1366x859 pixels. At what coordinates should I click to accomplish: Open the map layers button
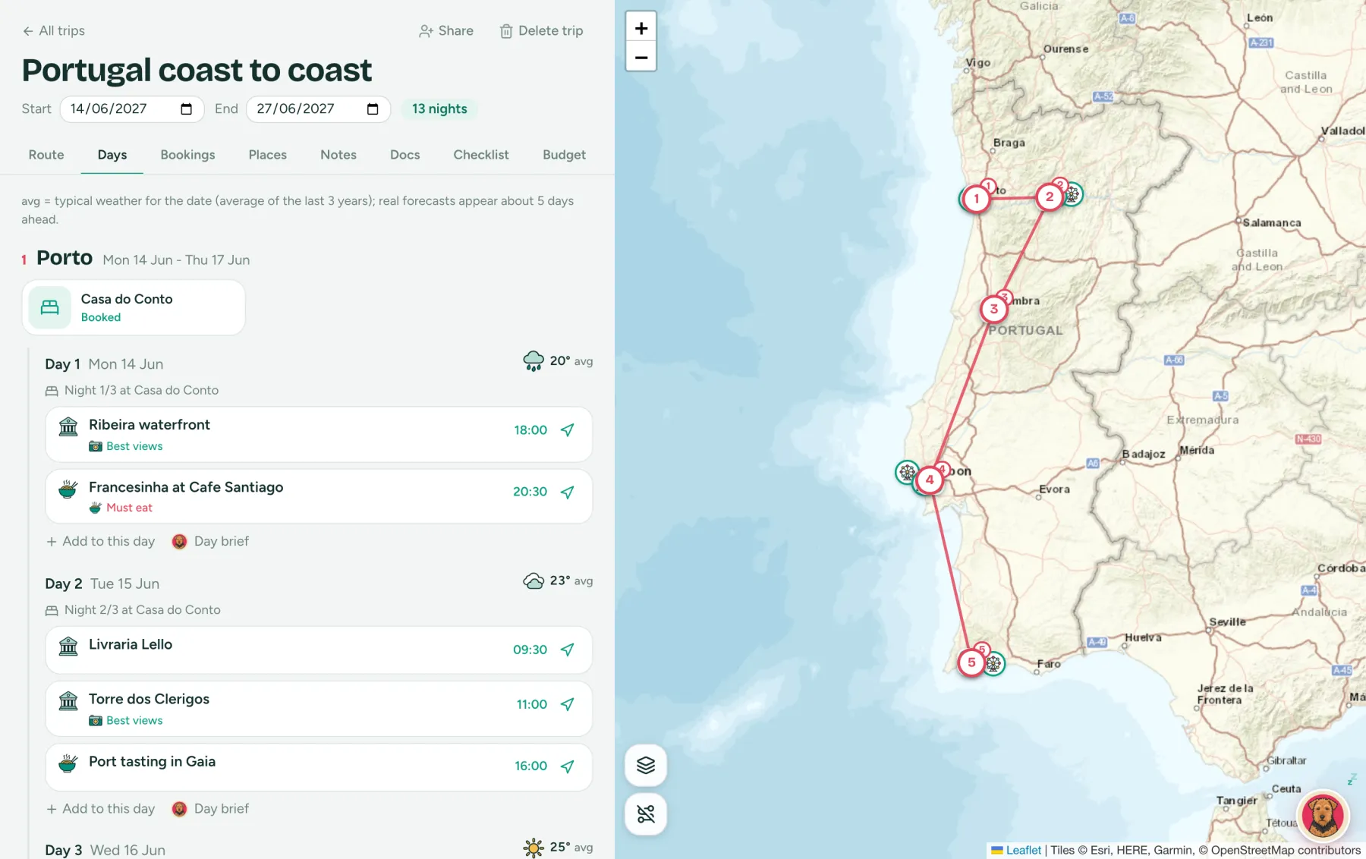click(x=646, y=765)
